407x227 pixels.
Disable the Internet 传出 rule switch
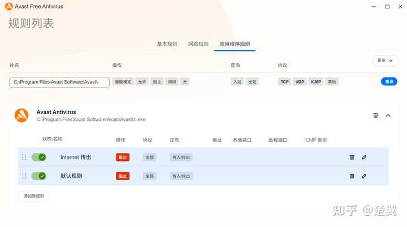[38, 157]
